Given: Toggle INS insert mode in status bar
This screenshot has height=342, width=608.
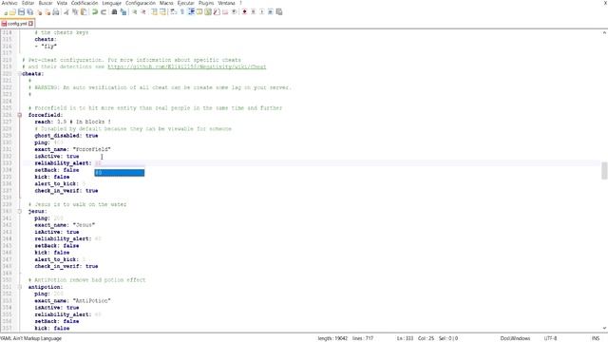Looking at the screenshot, I should [596, 338].
